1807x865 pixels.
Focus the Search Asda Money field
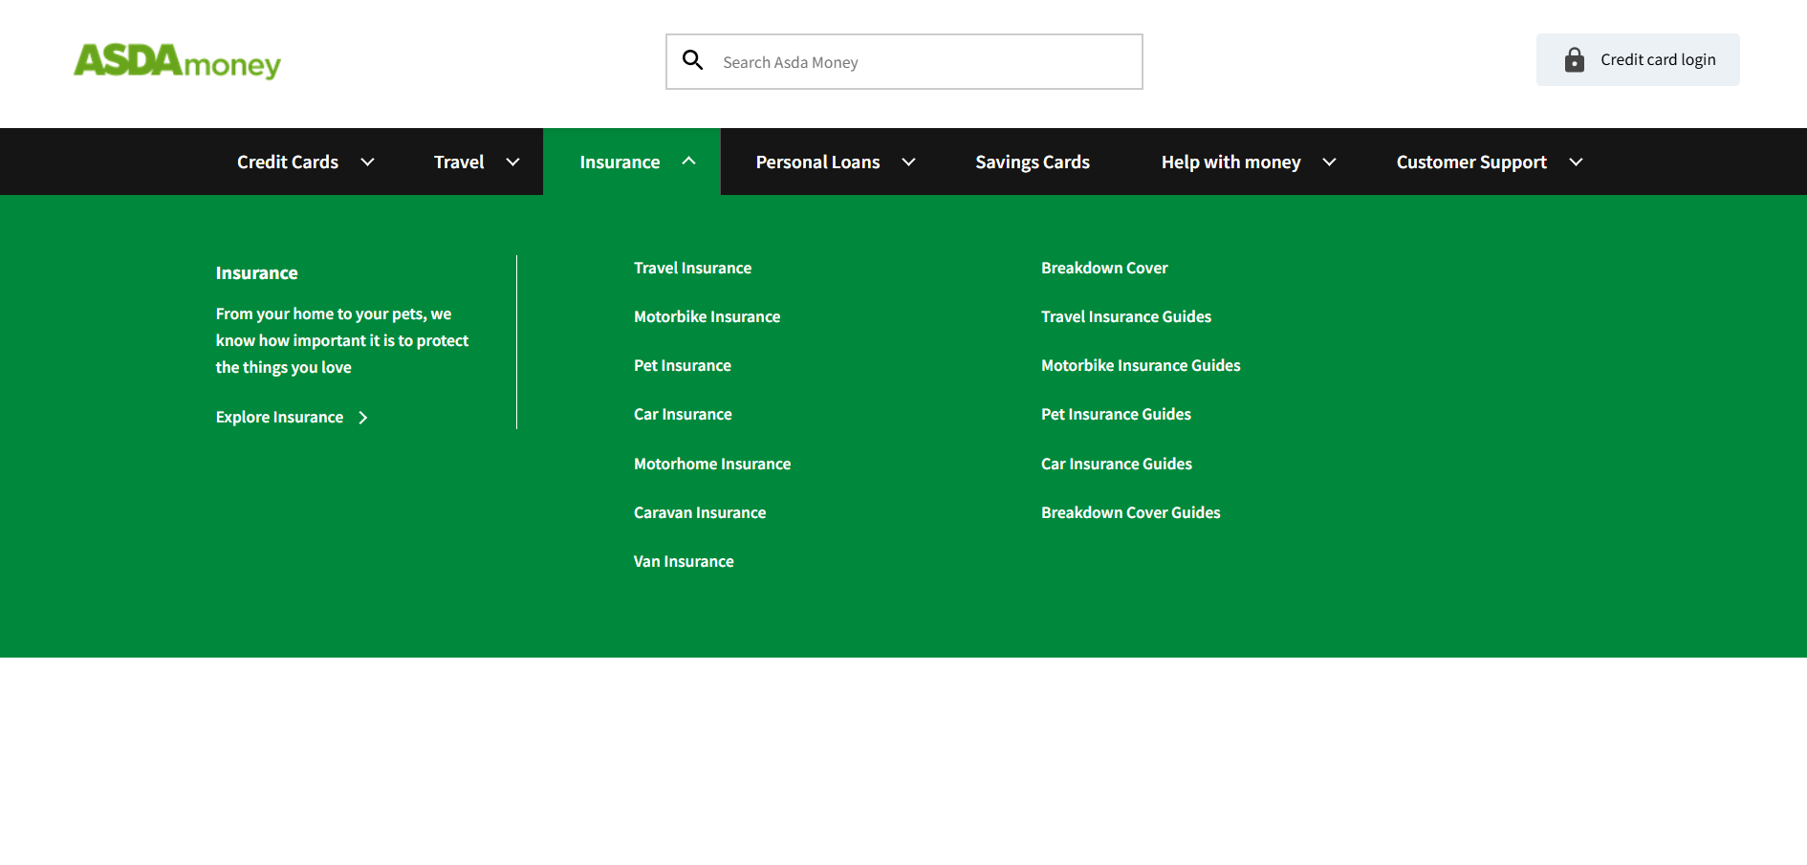point(904,62)
